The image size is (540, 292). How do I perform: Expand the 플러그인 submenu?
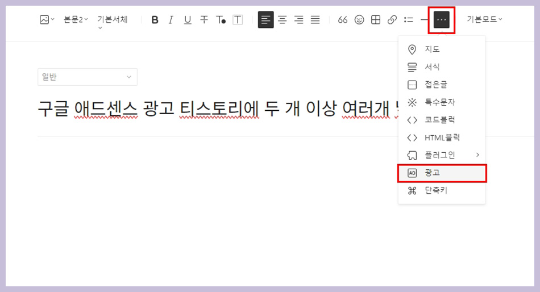[442, 155]
